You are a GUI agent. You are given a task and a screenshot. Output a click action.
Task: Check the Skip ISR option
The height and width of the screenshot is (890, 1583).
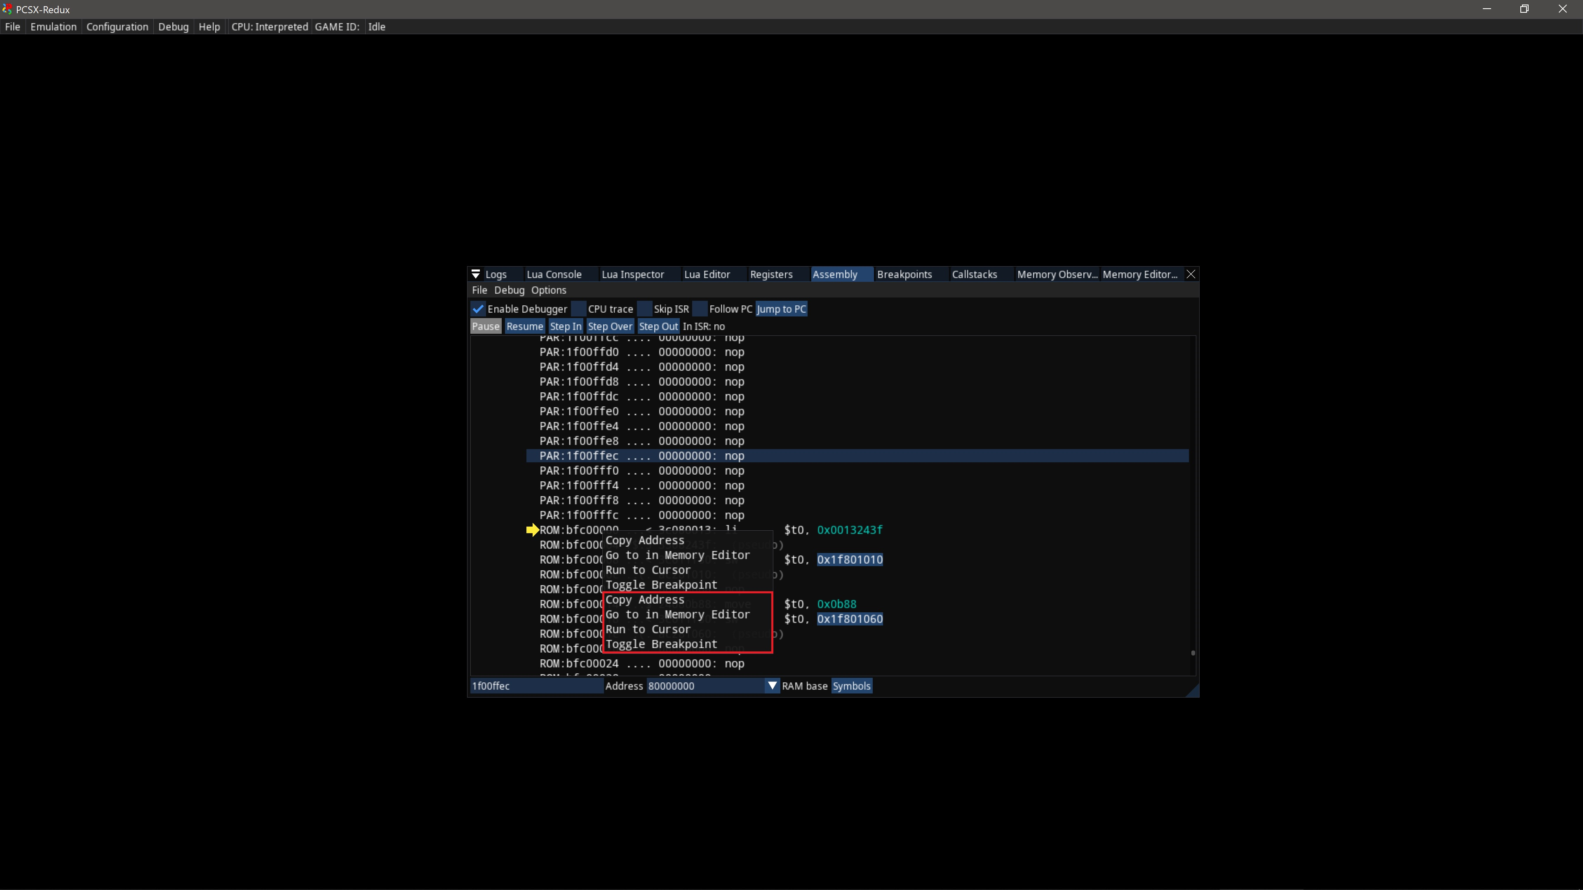click(x=644, y=308)
